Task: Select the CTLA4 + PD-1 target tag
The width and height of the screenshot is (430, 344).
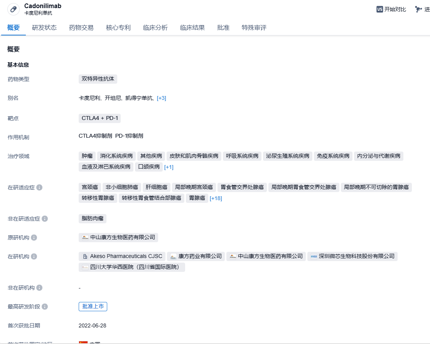Action: [x=99, y=118]
